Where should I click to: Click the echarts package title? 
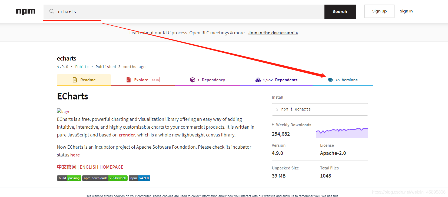coord(67,58)
